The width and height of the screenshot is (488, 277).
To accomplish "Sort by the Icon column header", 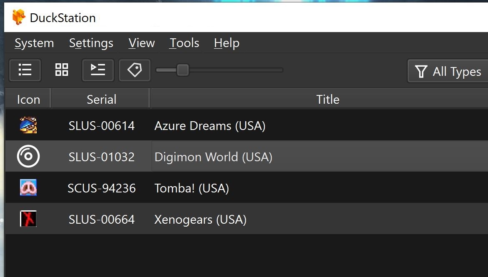I will pos(28,100).
